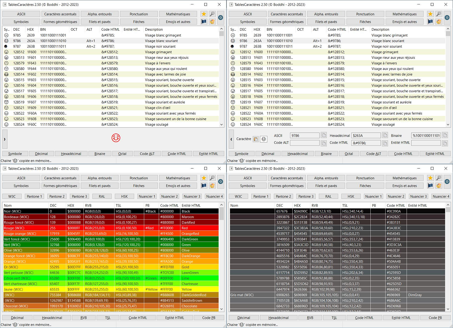Open the favorites star in the top-left window
This screenshot has height=328, width=453.
click(x=204, y=14)
